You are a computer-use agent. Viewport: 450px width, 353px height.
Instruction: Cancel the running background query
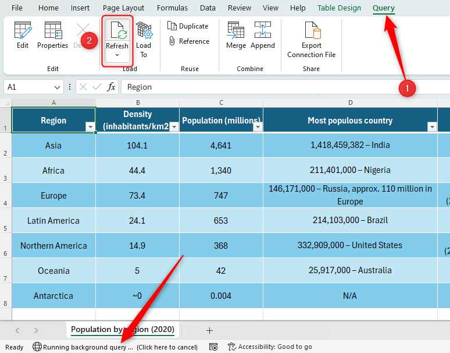point(167,347)
